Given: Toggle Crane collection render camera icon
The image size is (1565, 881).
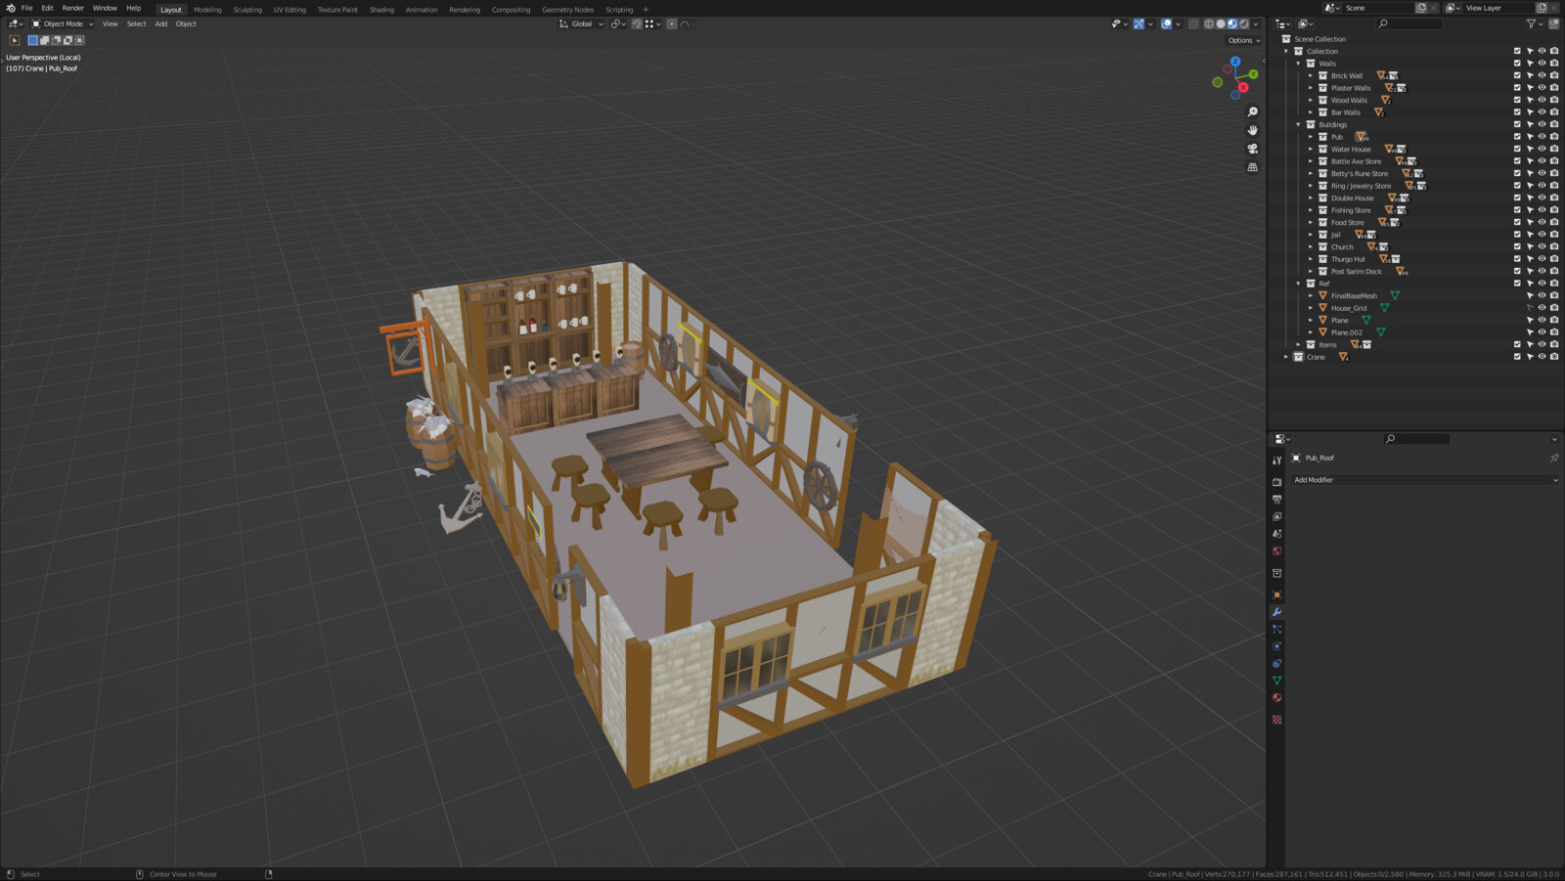Looking at the screenshot, I should pyautogui.click(x=1554, y=357).
